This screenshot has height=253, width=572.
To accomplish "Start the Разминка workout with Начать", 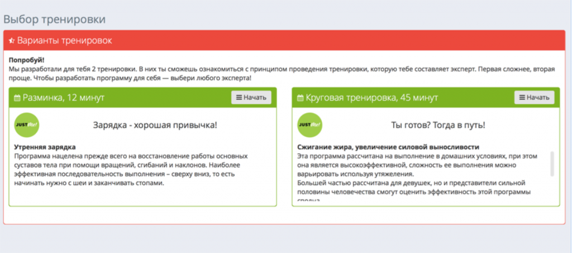I will pos(251,98).
